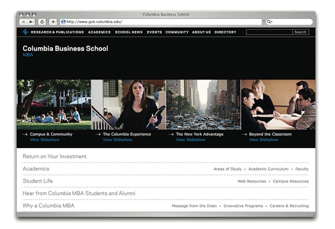
Task: Open the Why a Columbia MBA section
Action: [49, 206]
